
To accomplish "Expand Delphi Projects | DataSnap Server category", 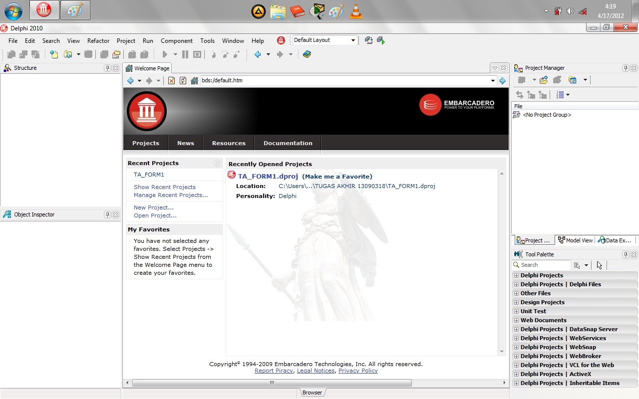I will (x=517, y=329).
